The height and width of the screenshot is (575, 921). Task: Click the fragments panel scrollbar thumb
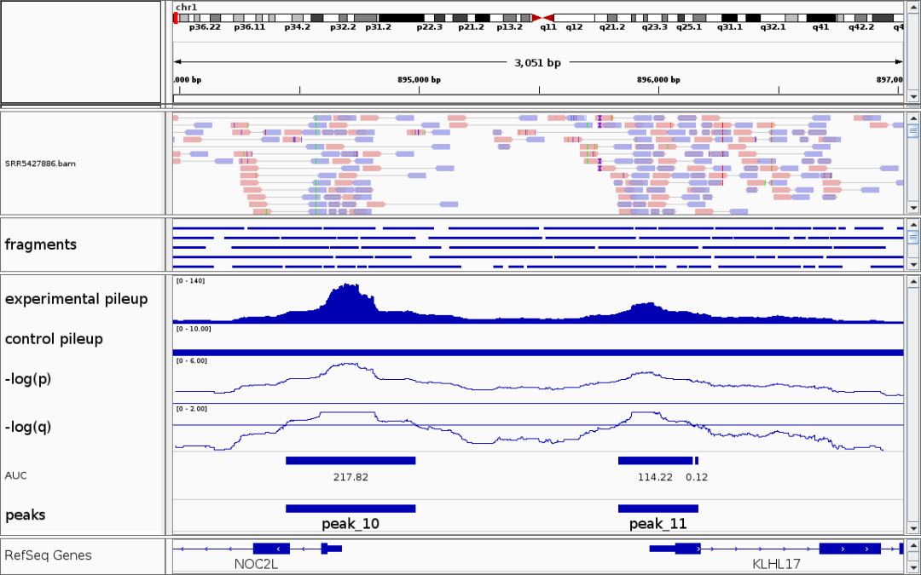click(913, 238)
